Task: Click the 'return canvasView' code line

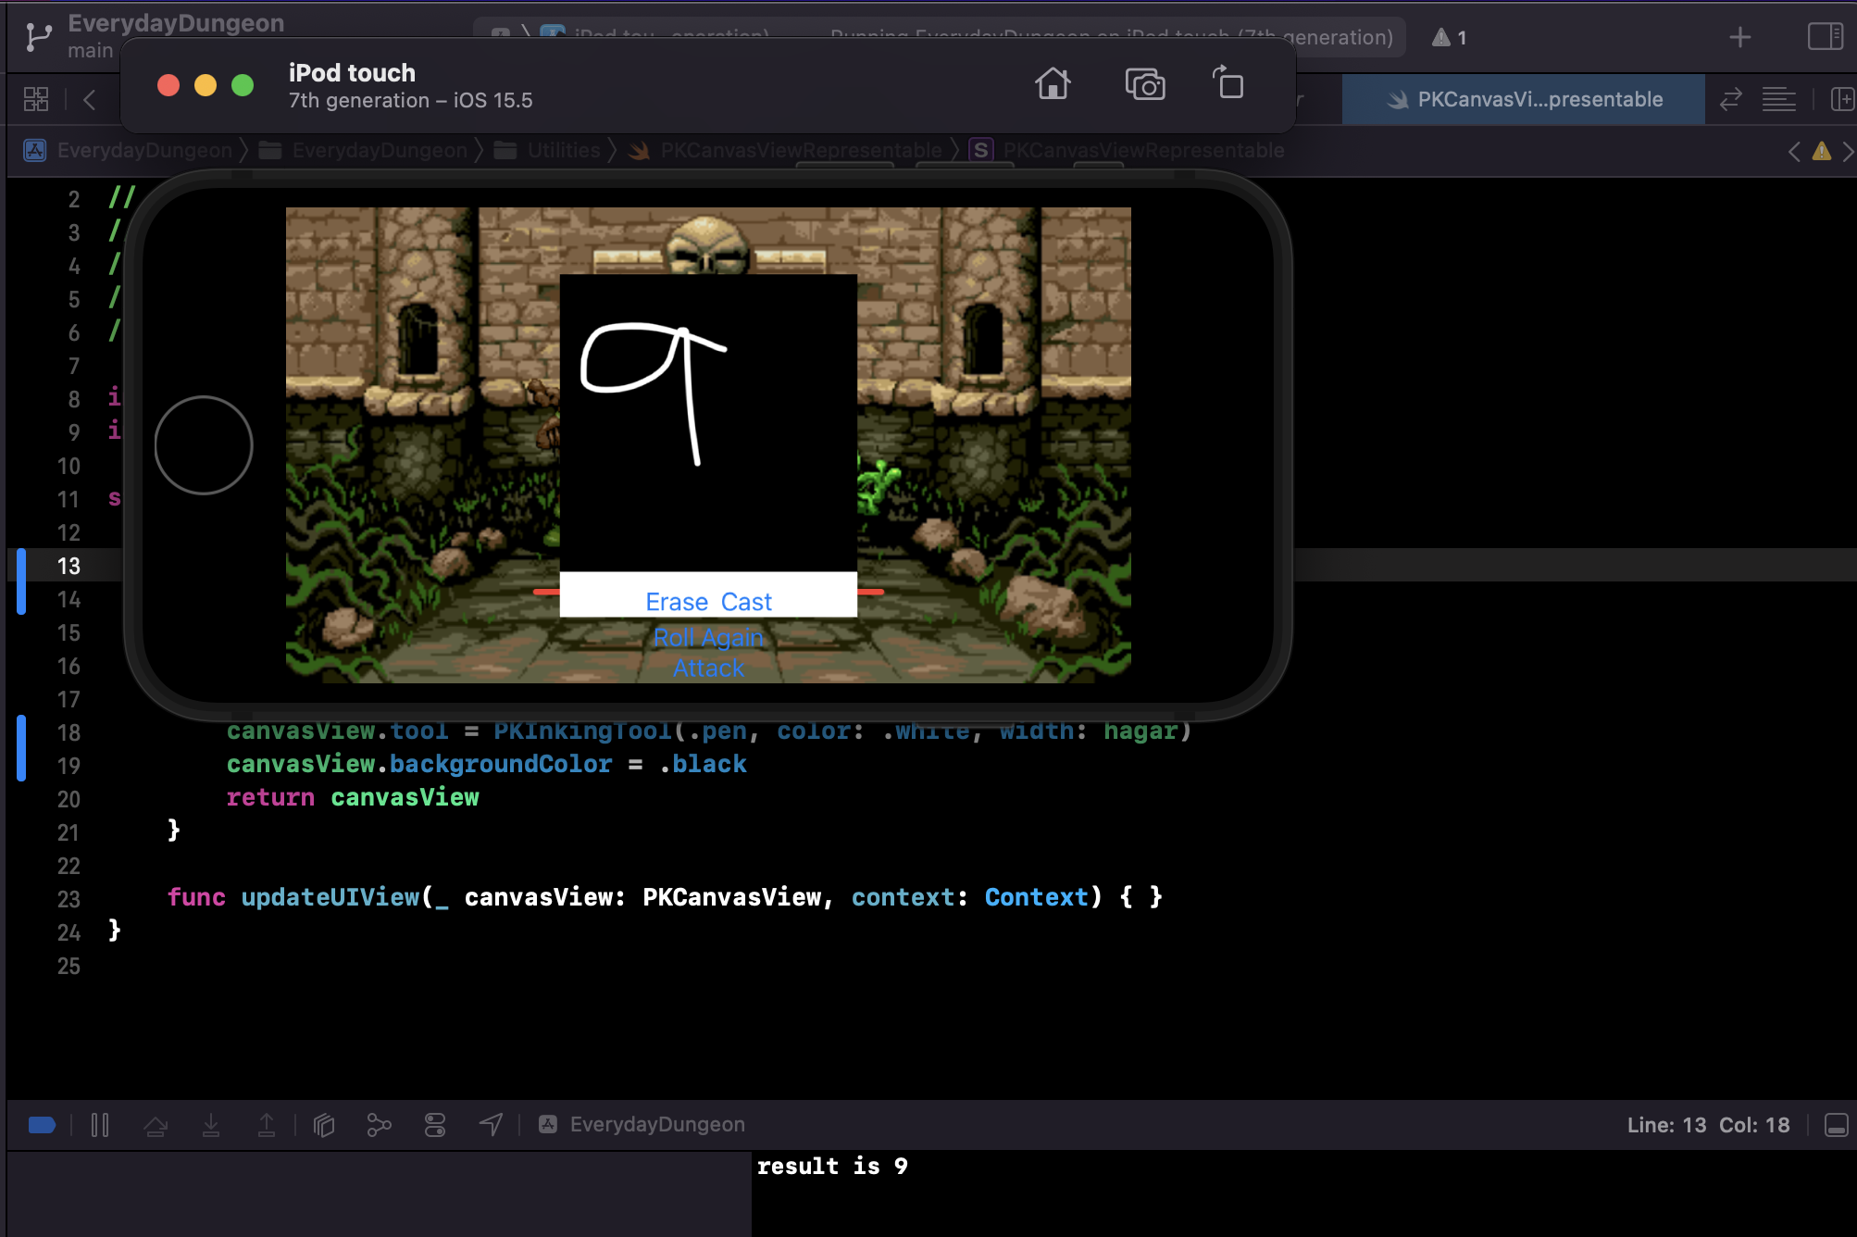Action: point(353,797)
